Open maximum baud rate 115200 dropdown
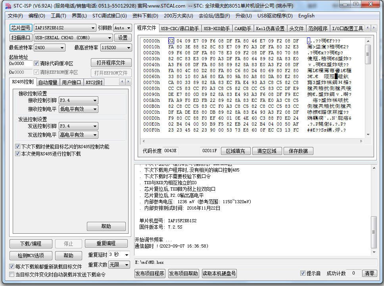Screen dimensions: 384x286 tap(116, 48)
